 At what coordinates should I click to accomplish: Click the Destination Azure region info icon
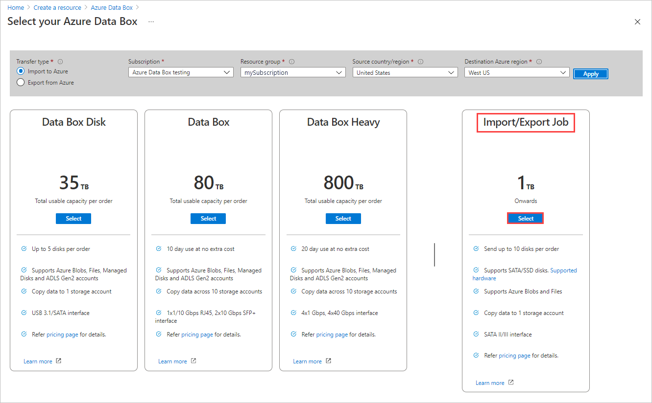pos(539,61)
